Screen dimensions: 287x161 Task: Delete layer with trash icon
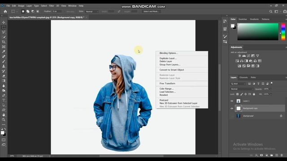282,155
